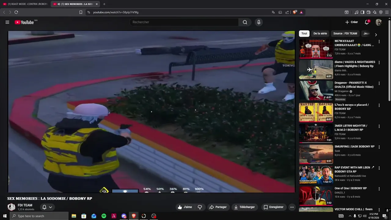Focus the Rechercher search field
Viewport: 391px width, 220px height.
[184, 22]
